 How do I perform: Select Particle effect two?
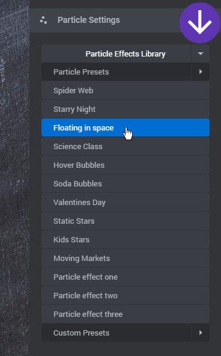click(126, 296)
